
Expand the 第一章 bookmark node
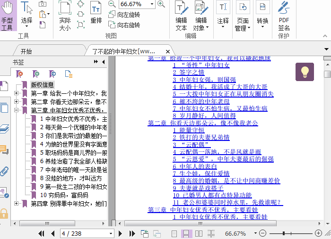point(16,93)
